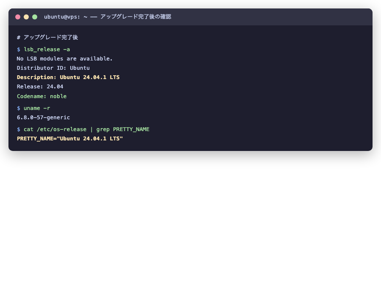381x296 pixels.
Task: Click the kernel version '6.8.0-57-generic'
Action: click(43, 118)
